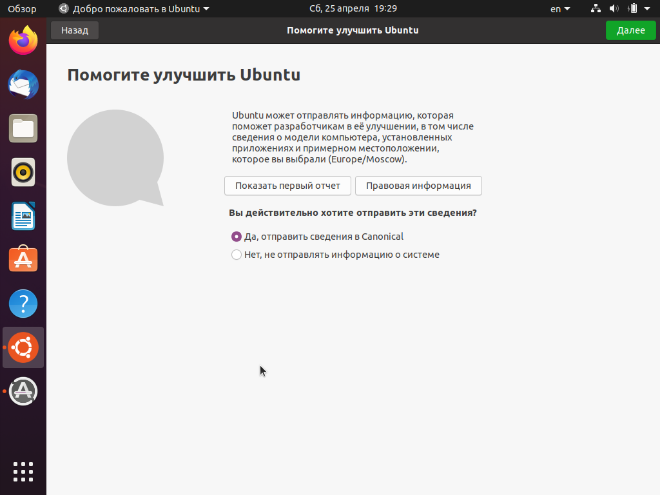Image resolution: width=660 pixels, height=495 pixels.
Task: Select Да, отправить сведения в Canonical
Action: [317, 237]
